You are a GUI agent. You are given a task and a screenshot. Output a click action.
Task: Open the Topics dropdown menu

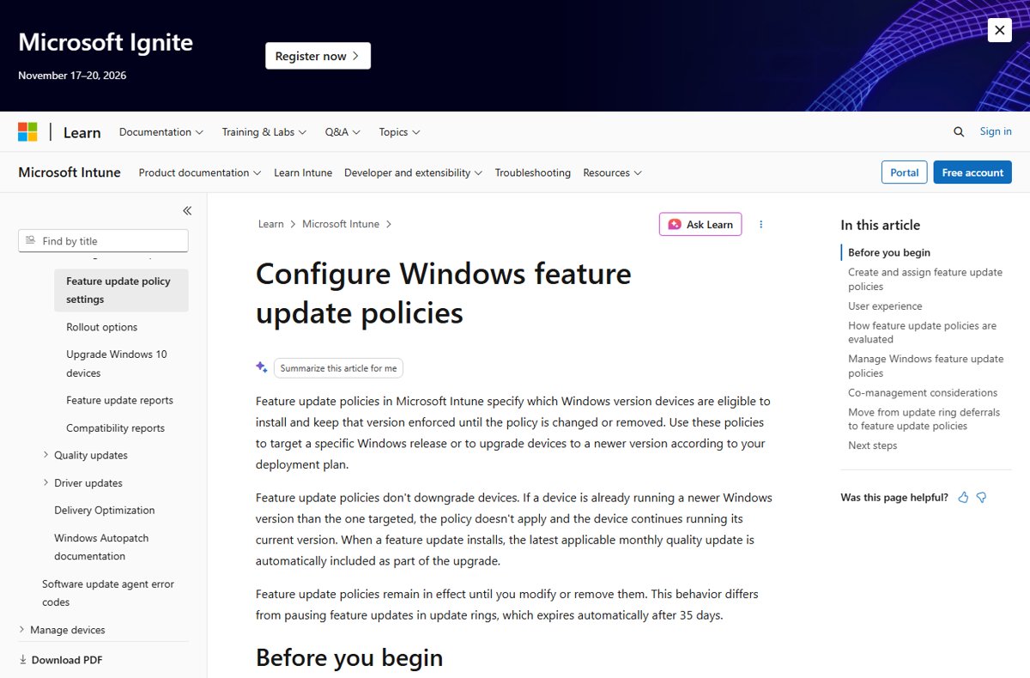point(399,132)
